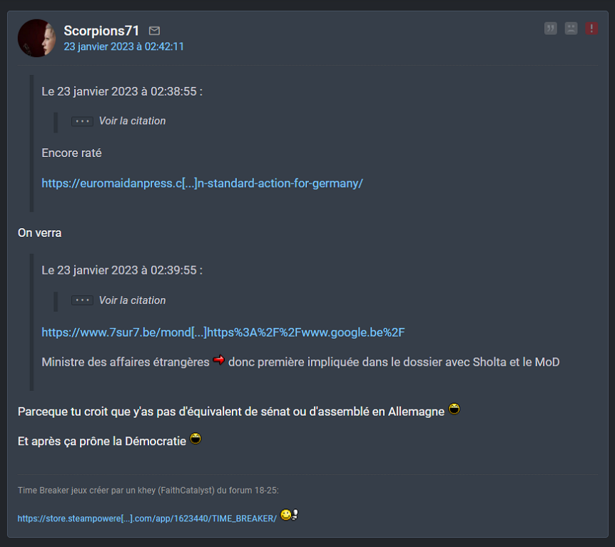This screenshot has height=547, width=615.
Task: Show second 'Voir la citation' text
Action: click(132, 300)
